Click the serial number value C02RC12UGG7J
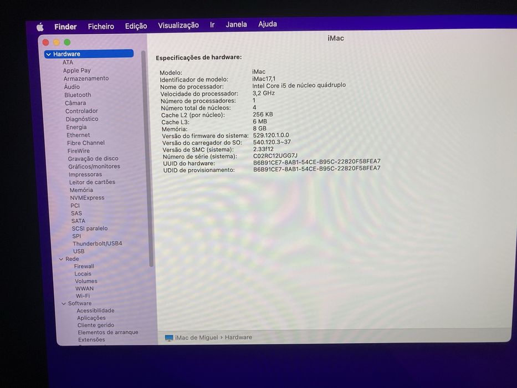 click(275, 156)
